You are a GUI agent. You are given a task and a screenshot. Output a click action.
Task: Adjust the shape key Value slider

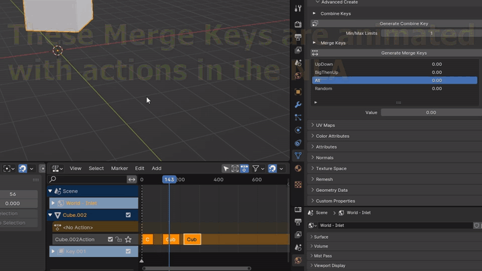point(431,112)
